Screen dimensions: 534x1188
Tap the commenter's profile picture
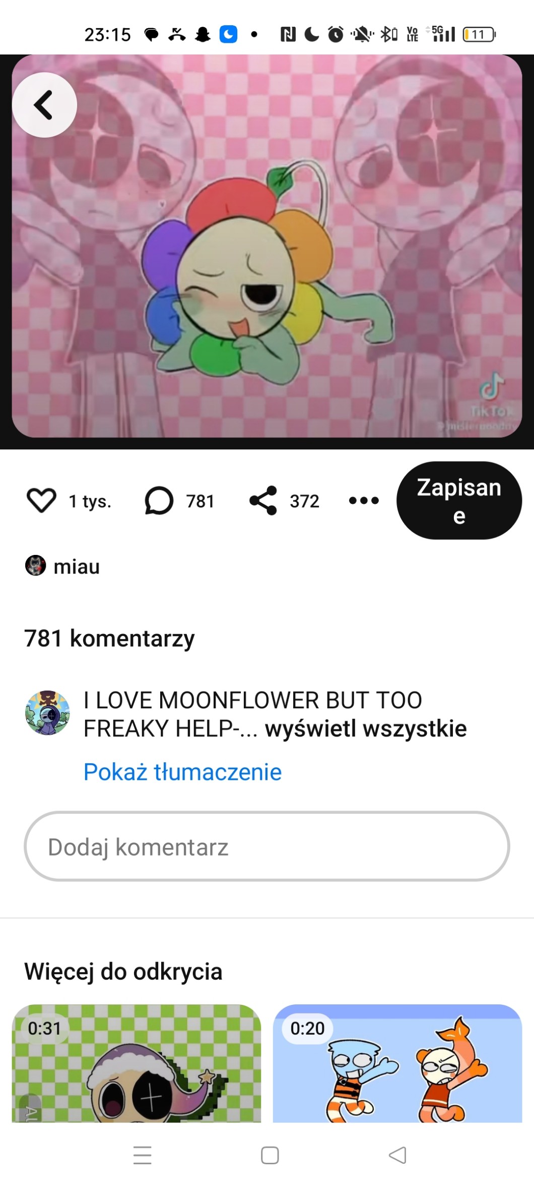[x=47, y=713]
